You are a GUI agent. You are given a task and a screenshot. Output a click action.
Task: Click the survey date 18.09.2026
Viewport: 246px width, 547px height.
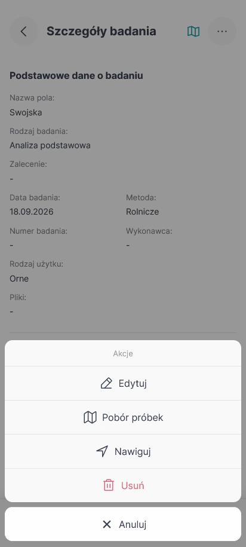[x=32, y=212]
